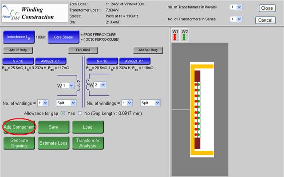Open primary No. of windings dropdown
This screenshot has width=284, height=177.
pos(43,103)
